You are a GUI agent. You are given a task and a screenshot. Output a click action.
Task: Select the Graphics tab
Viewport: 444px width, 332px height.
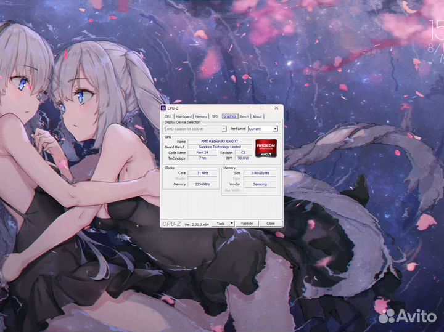click(x=229, y=116)
